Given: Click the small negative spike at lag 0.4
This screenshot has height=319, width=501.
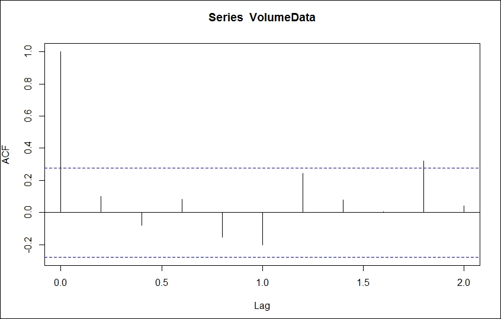Looking at the screenshot, I should (x=142, y=219).
